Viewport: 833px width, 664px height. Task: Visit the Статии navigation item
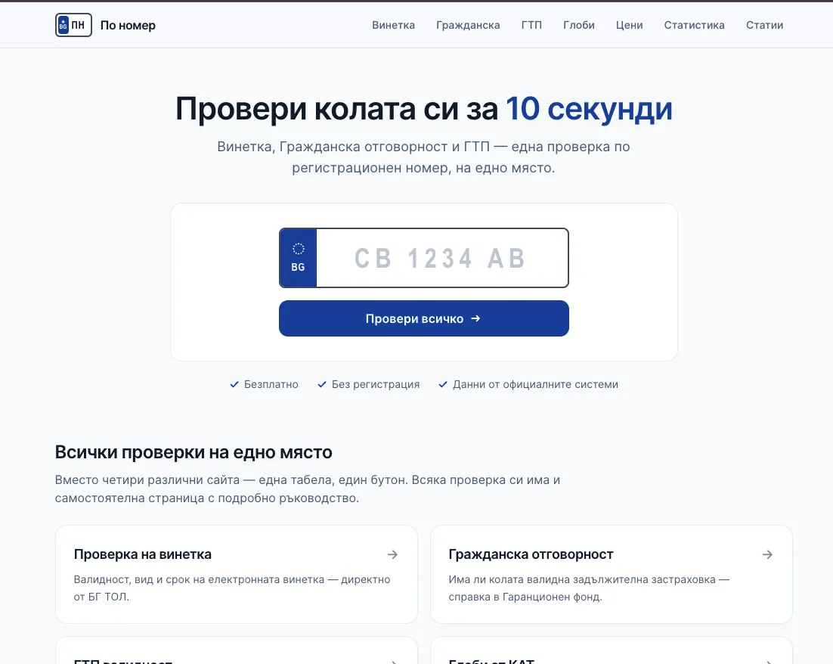click(764, 25)
